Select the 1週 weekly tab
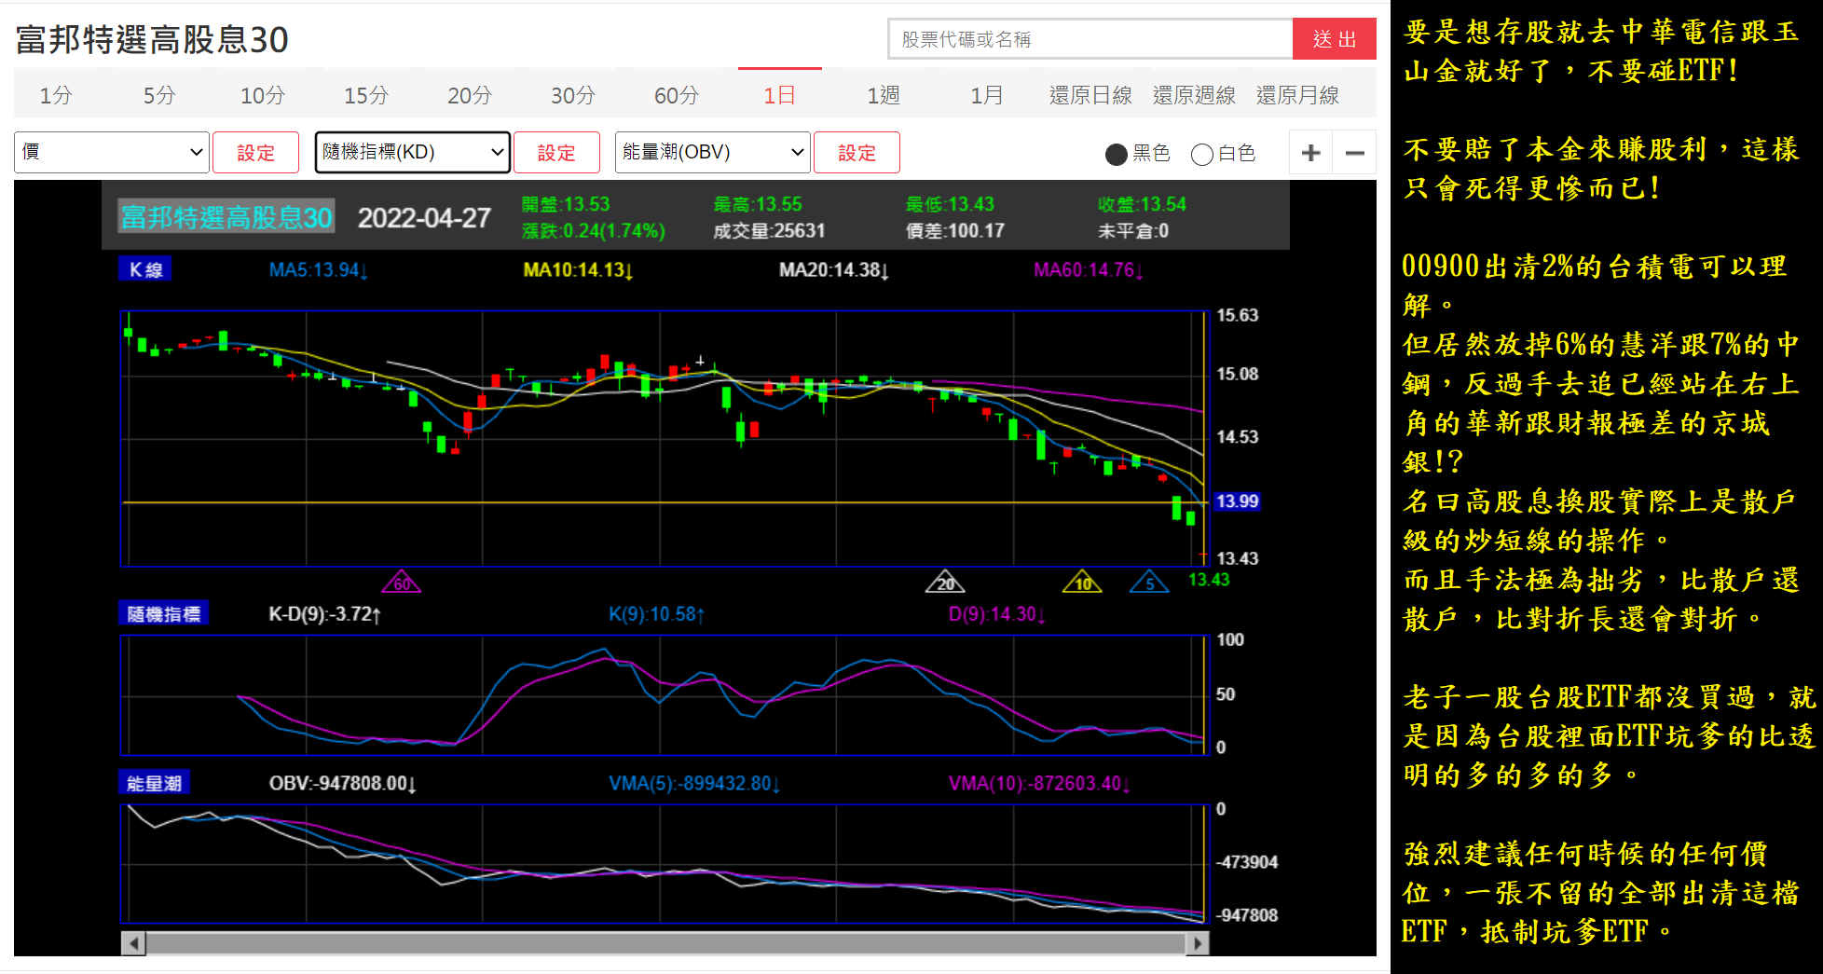The image size is (1823, 974). [883, 95]
